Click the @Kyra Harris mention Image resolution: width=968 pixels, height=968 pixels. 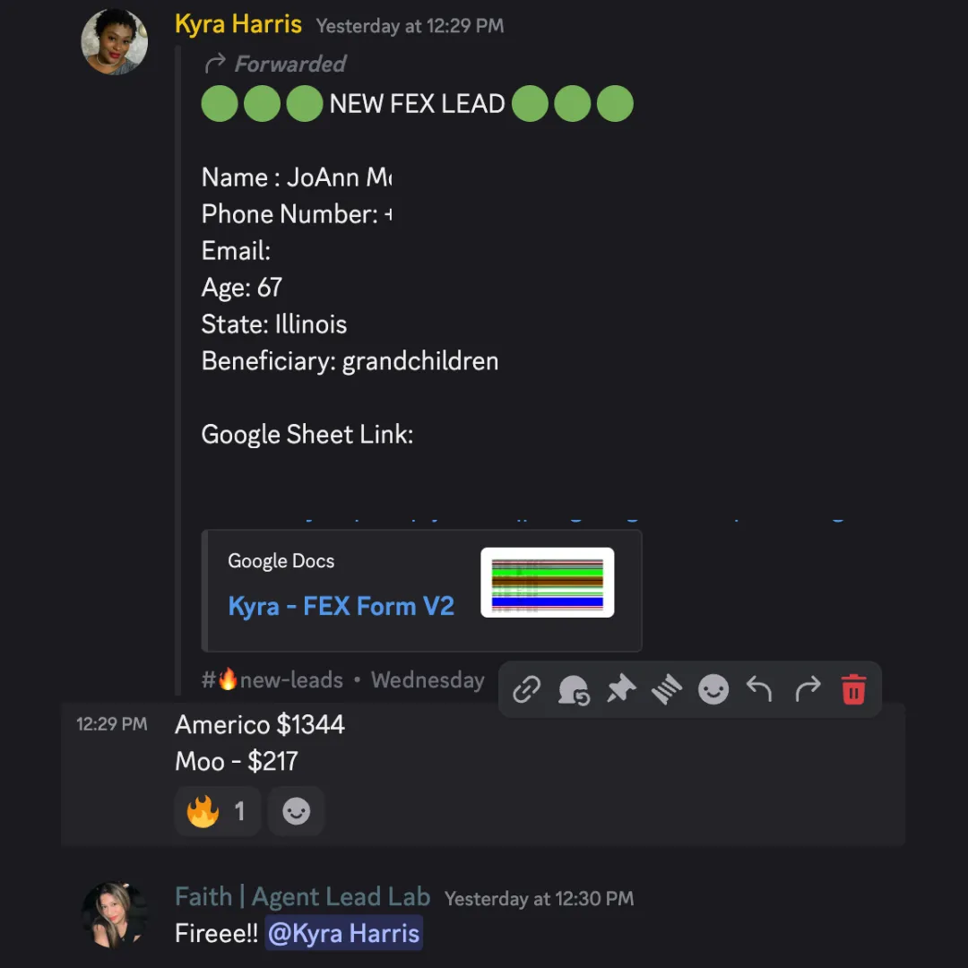(x=343, y=934)
